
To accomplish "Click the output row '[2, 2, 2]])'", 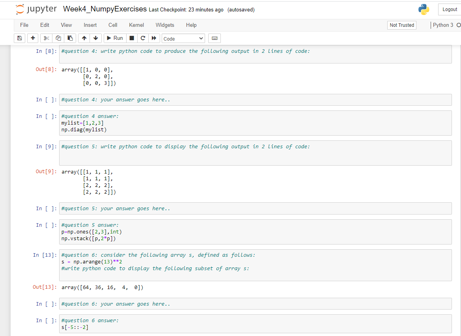I will 99,192.
